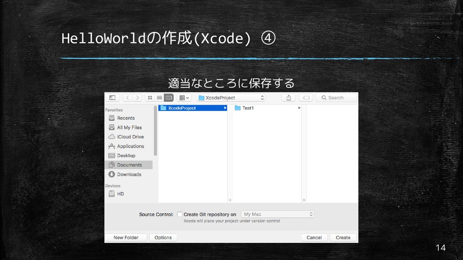Switch to column view

click(169, 97)
